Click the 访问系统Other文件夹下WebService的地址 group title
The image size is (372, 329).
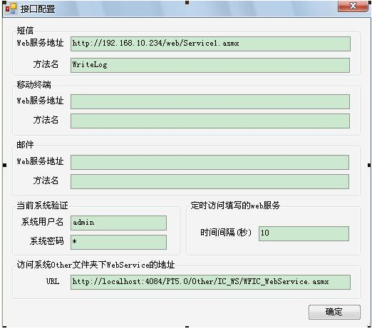pyautogui.click(x=95, y=265)
